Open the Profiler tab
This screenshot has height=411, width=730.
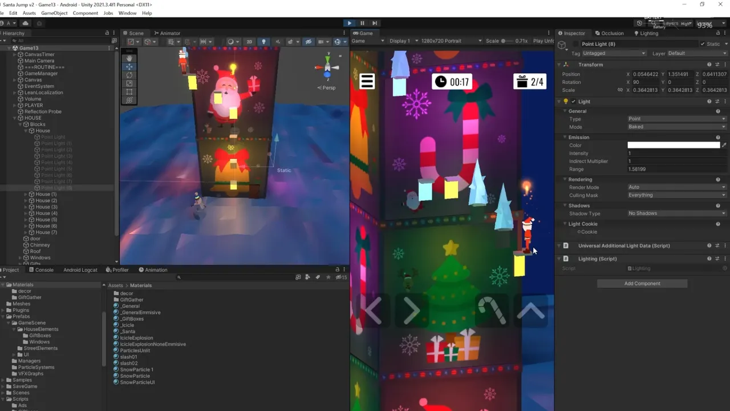pyautogui.click(x=117, y=270)
